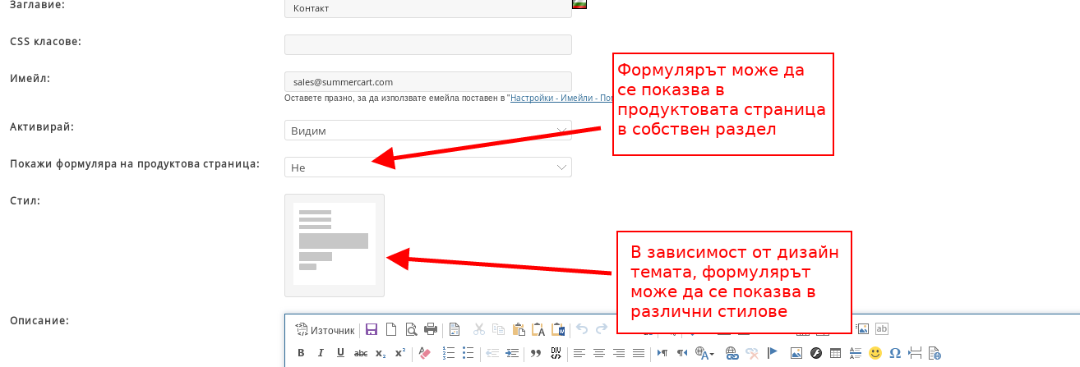Click the Print icon in editor toolbar

click(431, 330)
